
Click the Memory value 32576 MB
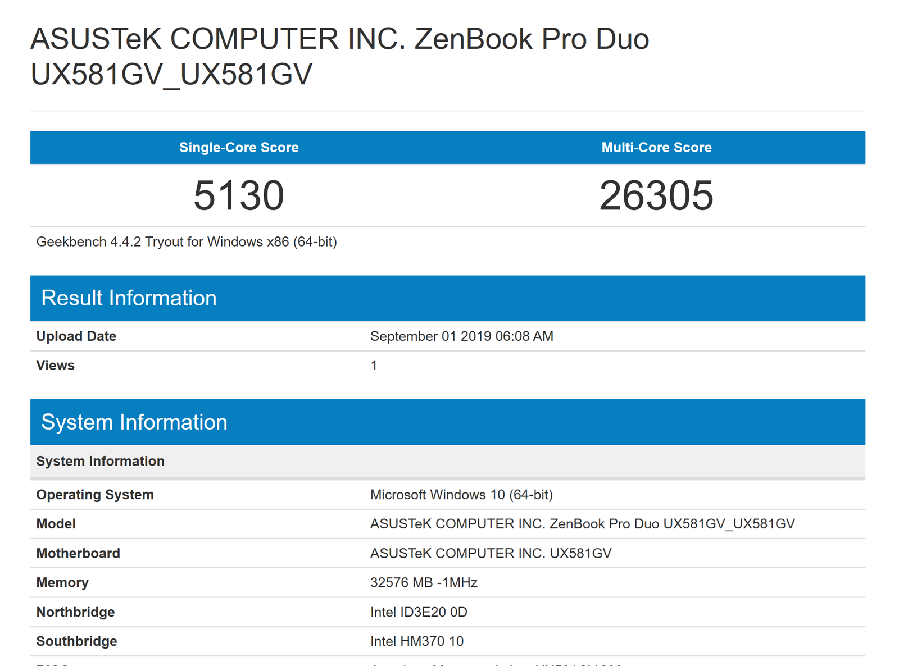pos(424,583)
